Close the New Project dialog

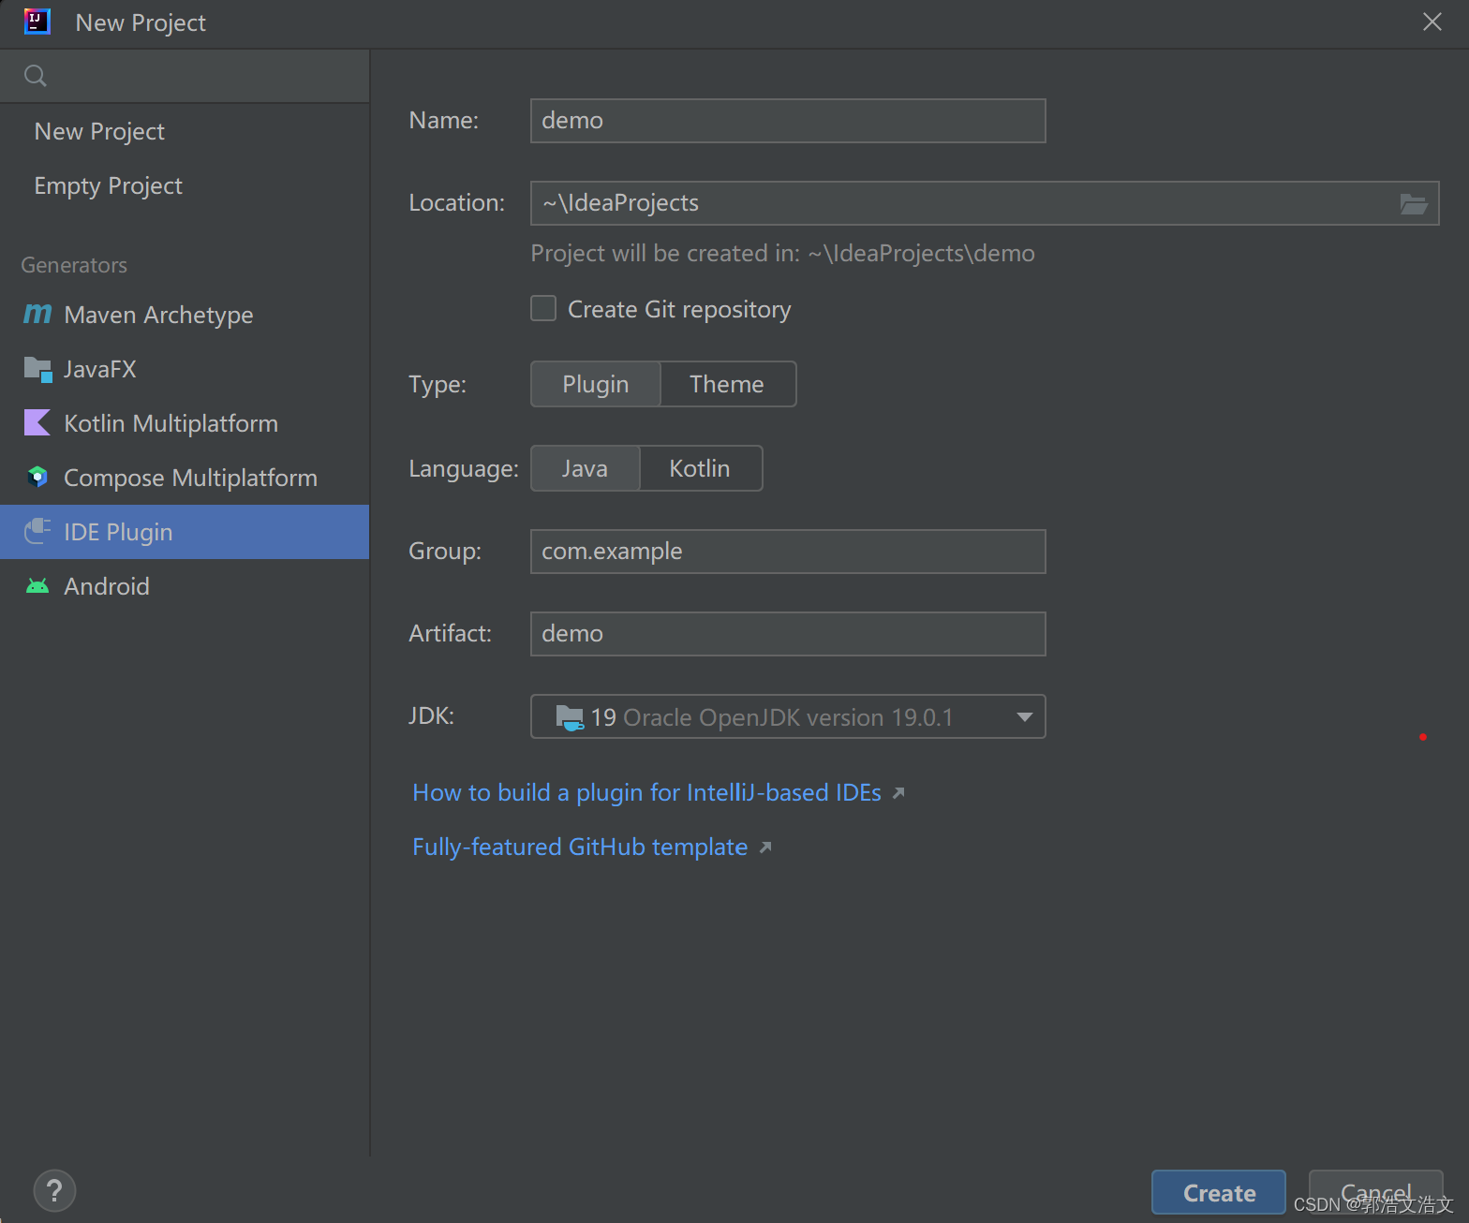pyautogui.click(x=1432, y=22)
